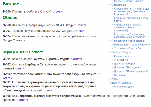Viewport: 151px width, 107px height.
Task: Open Участники оборота ПА link
Action: point(127,48)
